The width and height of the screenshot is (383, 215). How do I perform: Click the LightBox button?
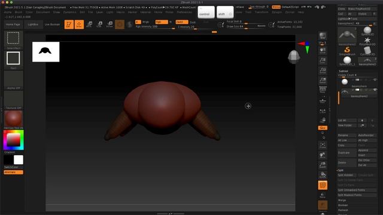click(x=33, y=24)
